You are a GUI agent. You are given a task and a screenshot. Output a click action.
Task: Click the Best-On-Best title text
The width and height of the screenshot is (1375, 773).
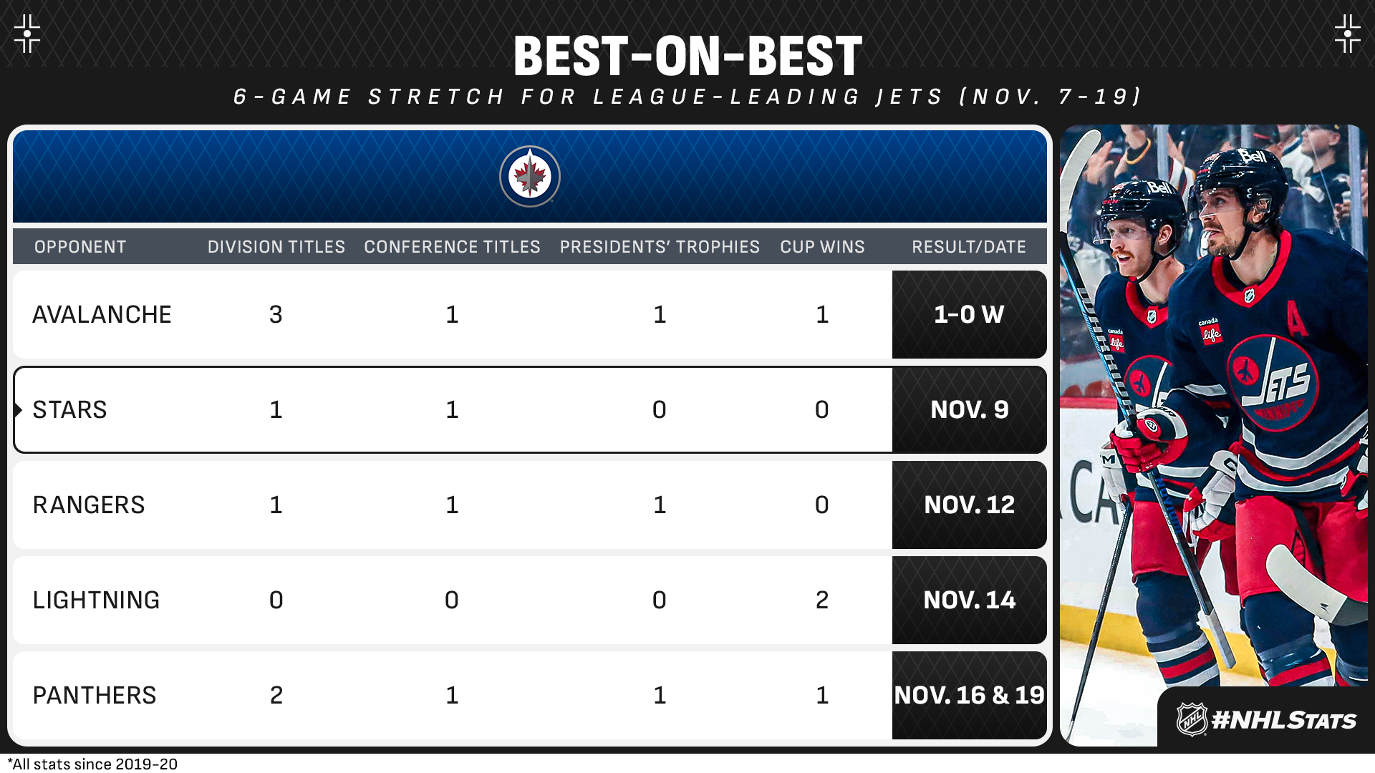pyautogui.click(x=687, y=57)
